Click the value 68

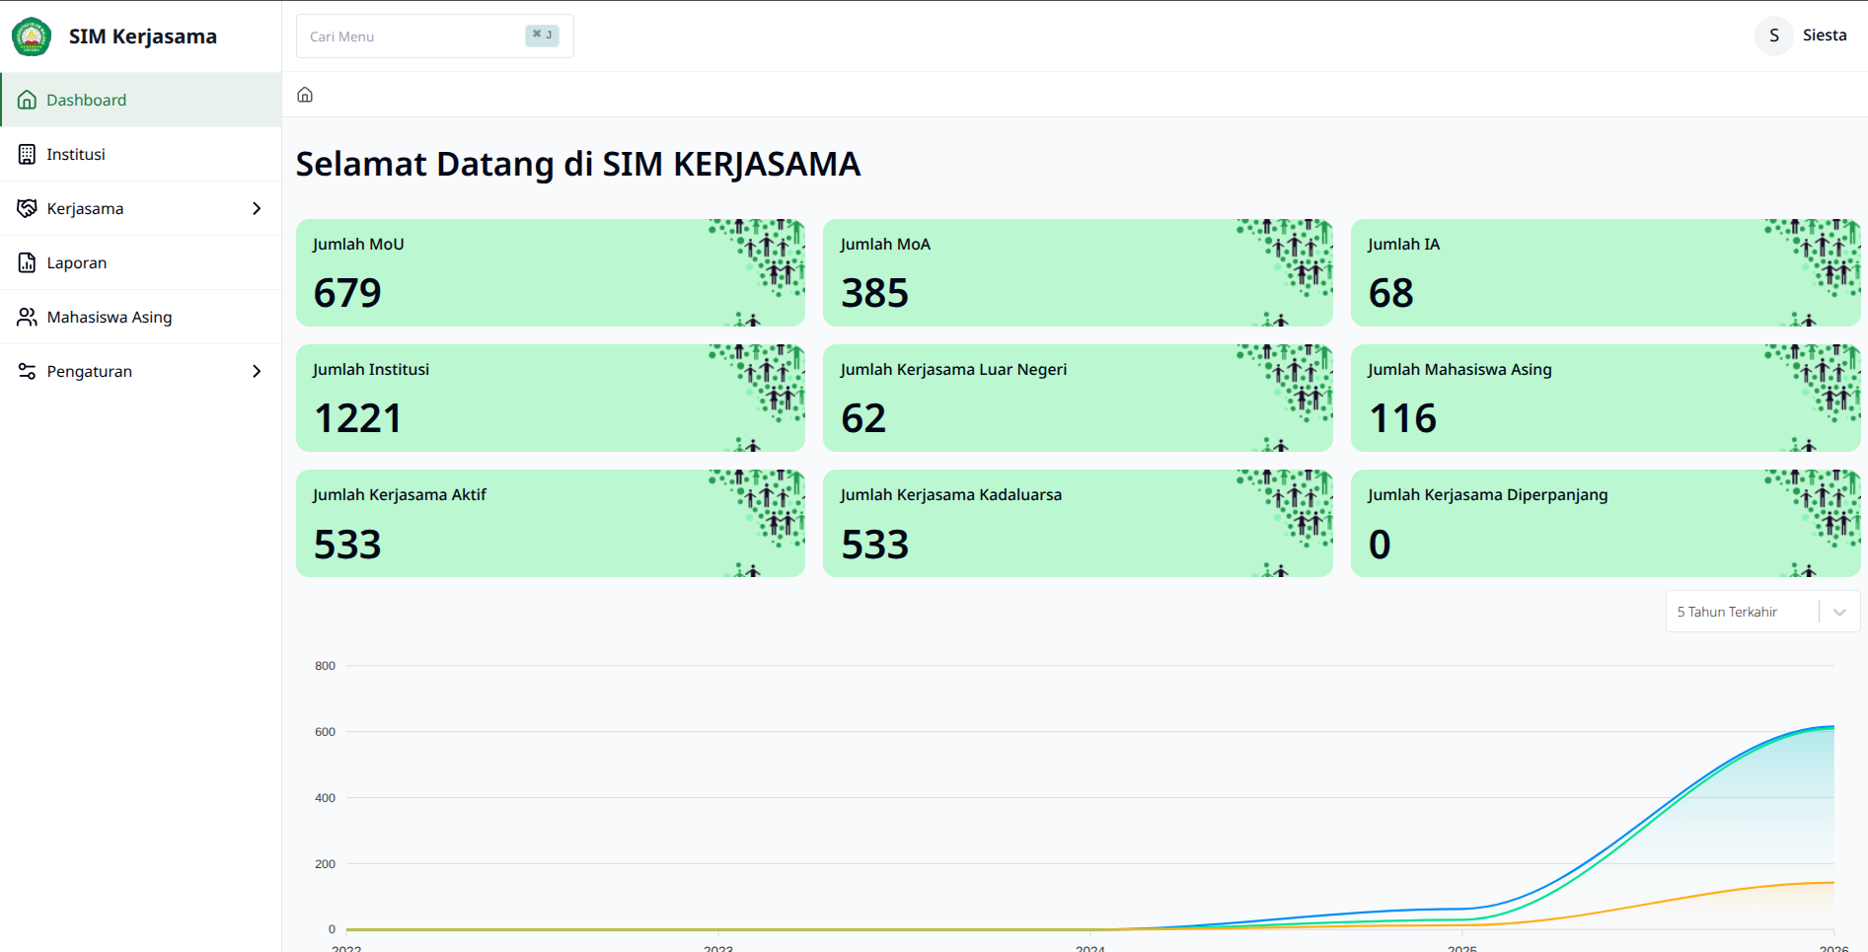point(1391,293)
